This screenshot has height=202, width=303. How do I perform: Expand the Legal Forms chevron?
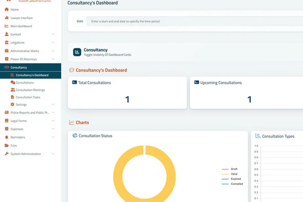coord(53,121)
